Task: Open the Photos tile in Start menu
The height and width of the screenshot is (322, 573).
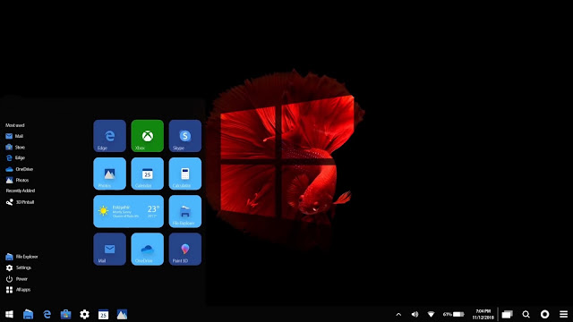Action: [x=109, y=174]
